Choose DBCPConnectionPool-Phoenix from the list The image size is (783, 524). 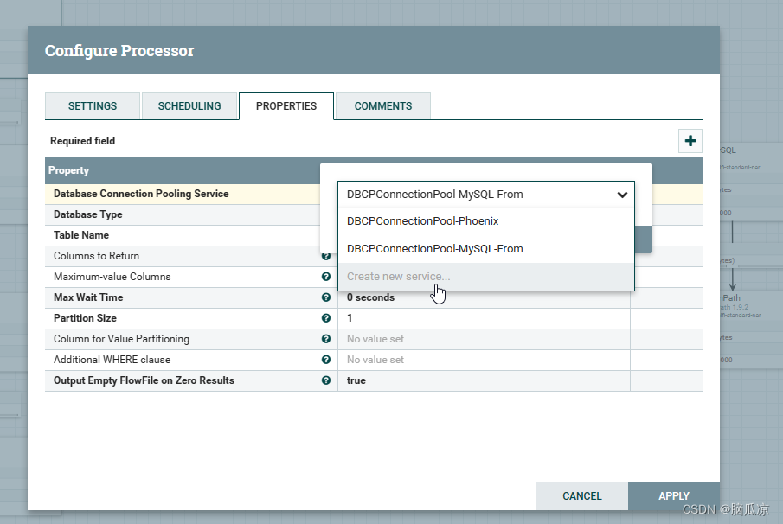point(486,221)
